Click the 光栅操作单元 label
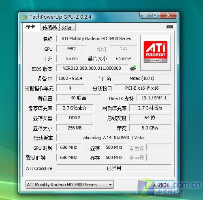 coord(39,88)
